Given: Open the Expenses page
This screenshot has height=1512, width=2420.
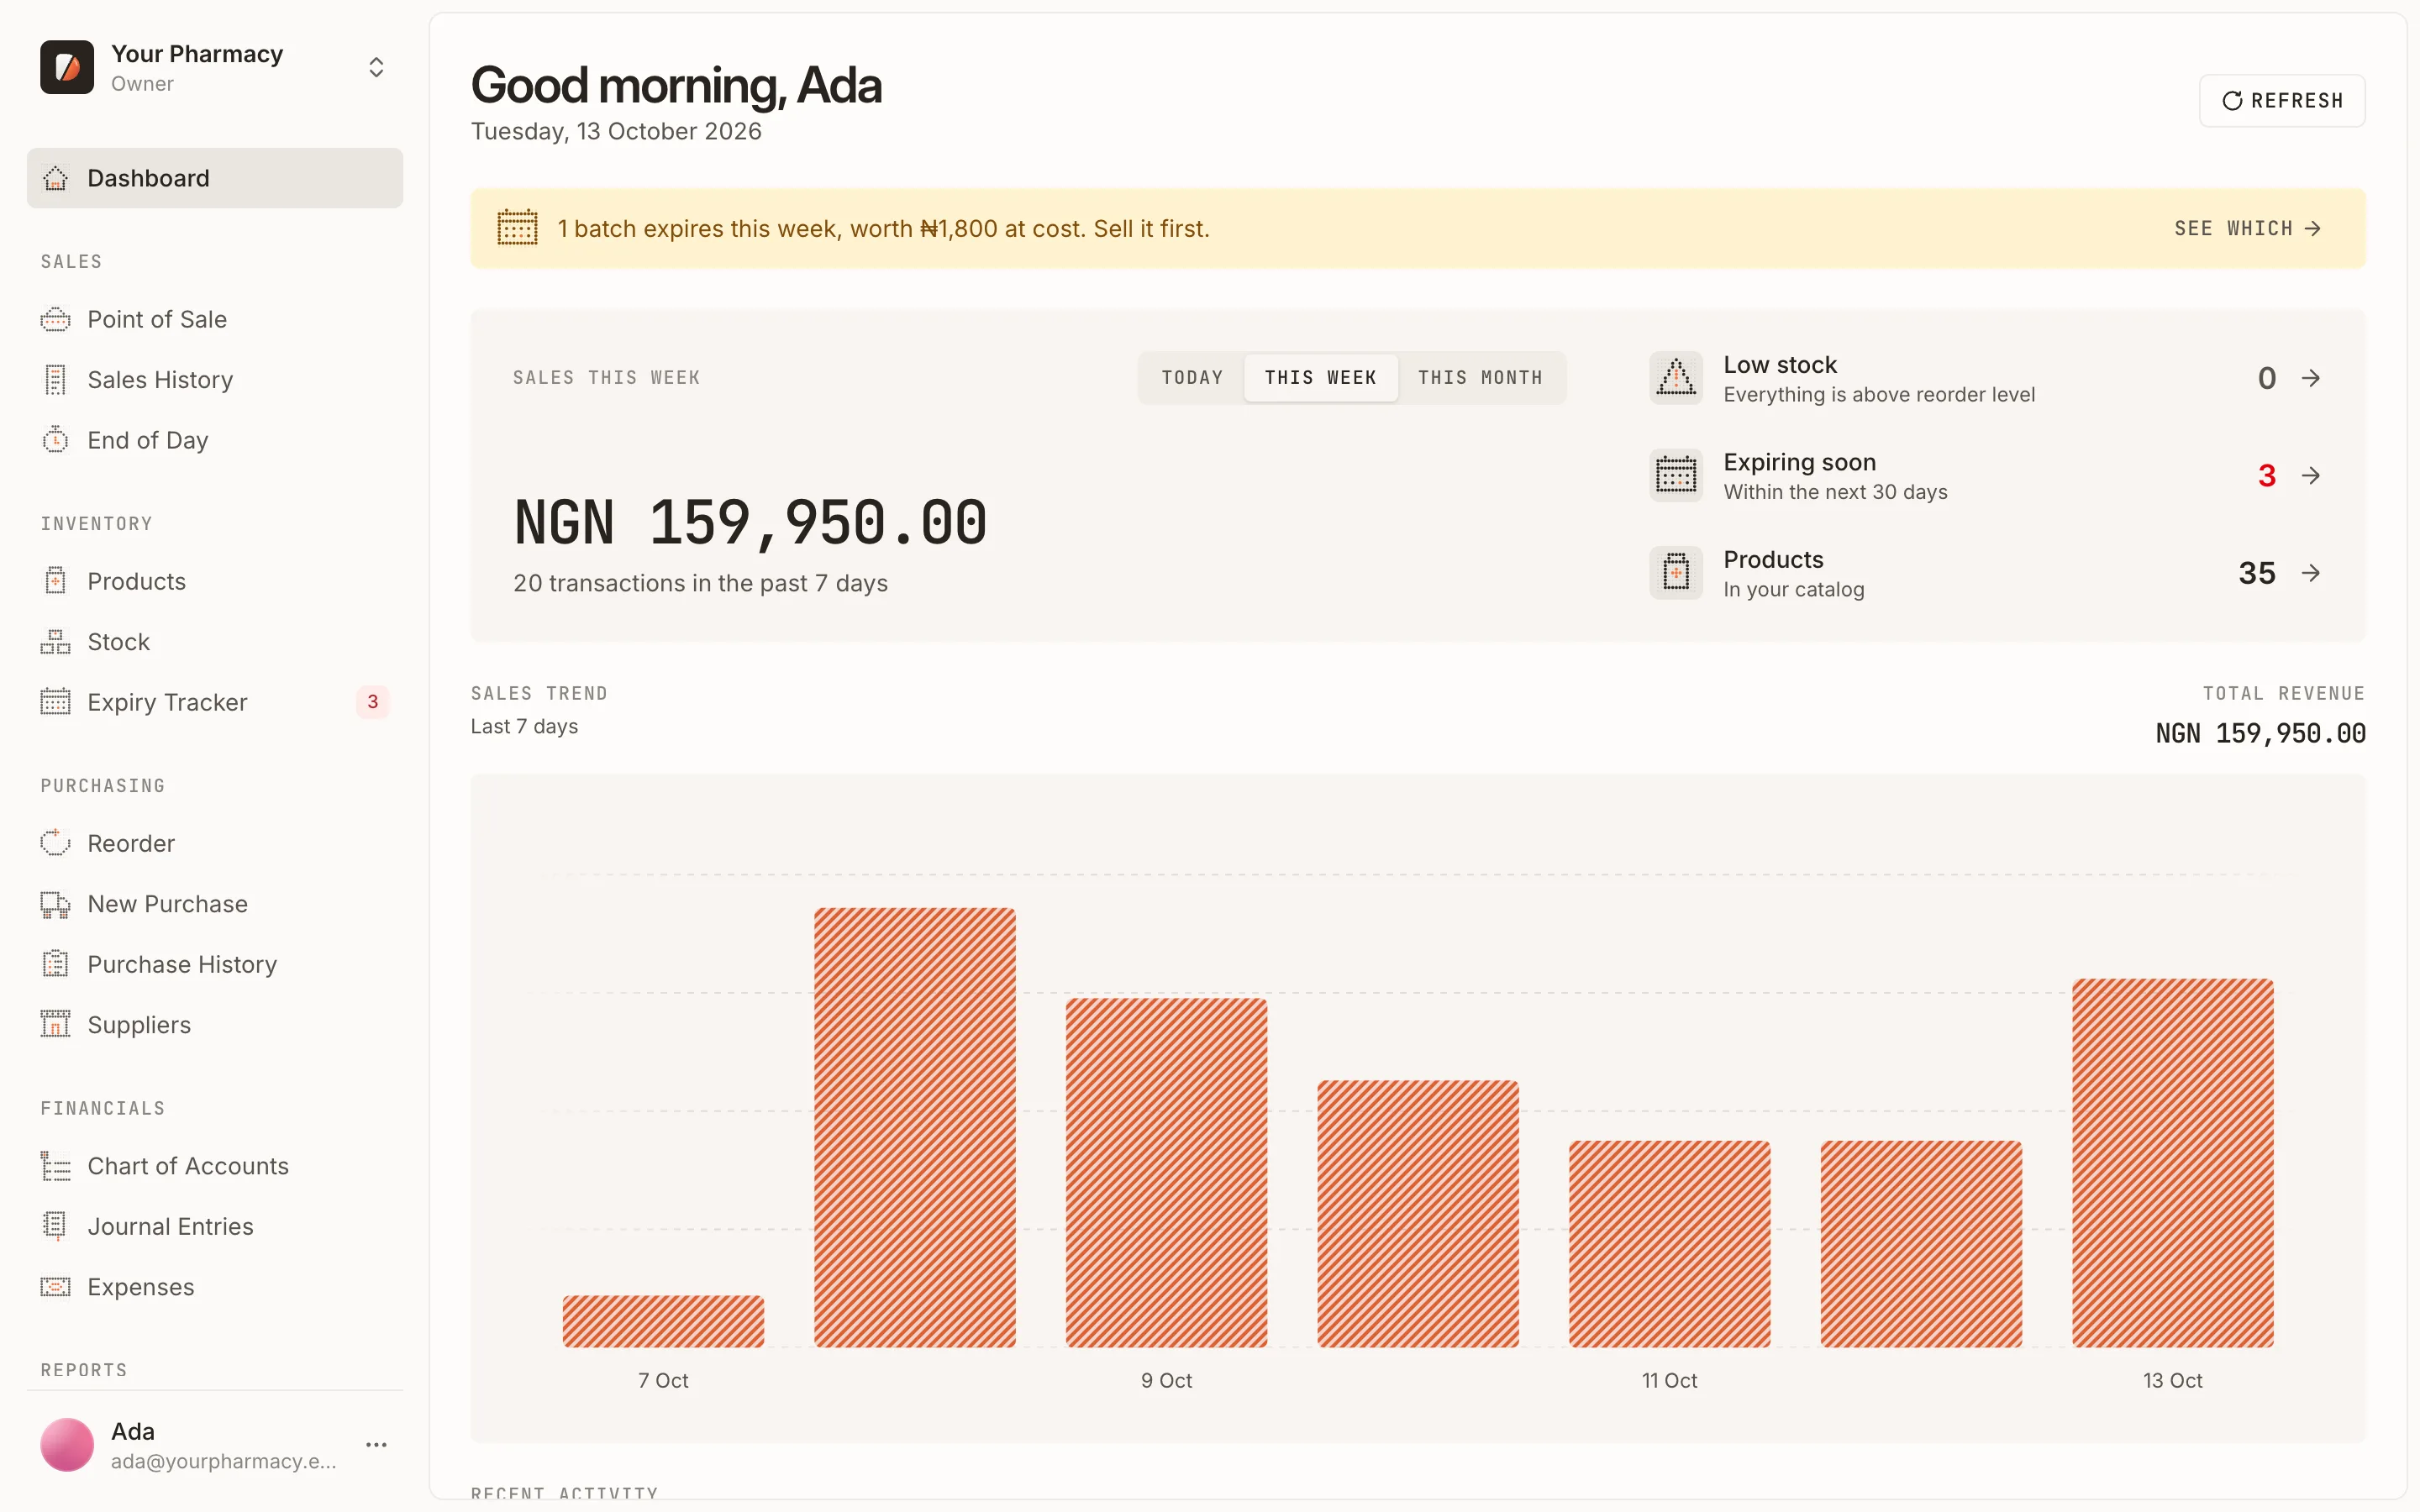Looking at the screenshot, I should 215,1287.
